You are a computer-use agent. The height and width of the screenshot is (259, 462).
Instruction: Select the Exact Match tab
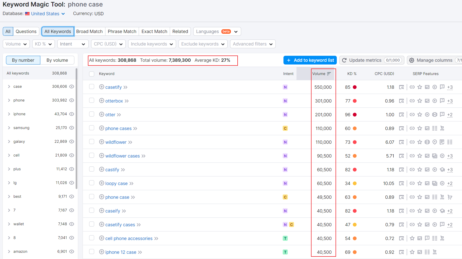(x=154, y=31)
